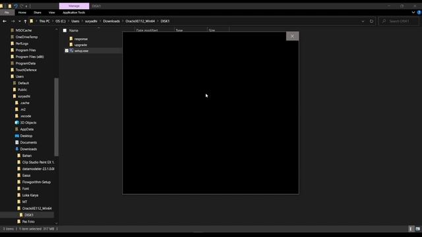The height and width of the screenshot is (237, 422).
Task: Click the Redo icon in the quick access toolbar
Action: 21,6
